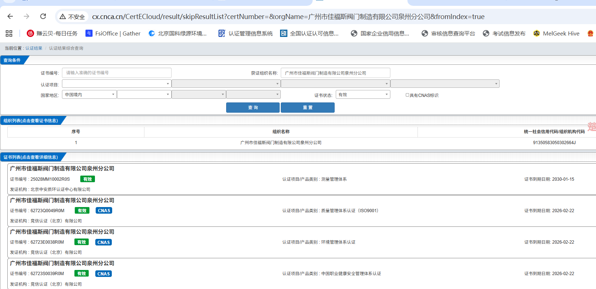
Task: Open the 不安全 site security warning
Action: click(x=72, y=17)
